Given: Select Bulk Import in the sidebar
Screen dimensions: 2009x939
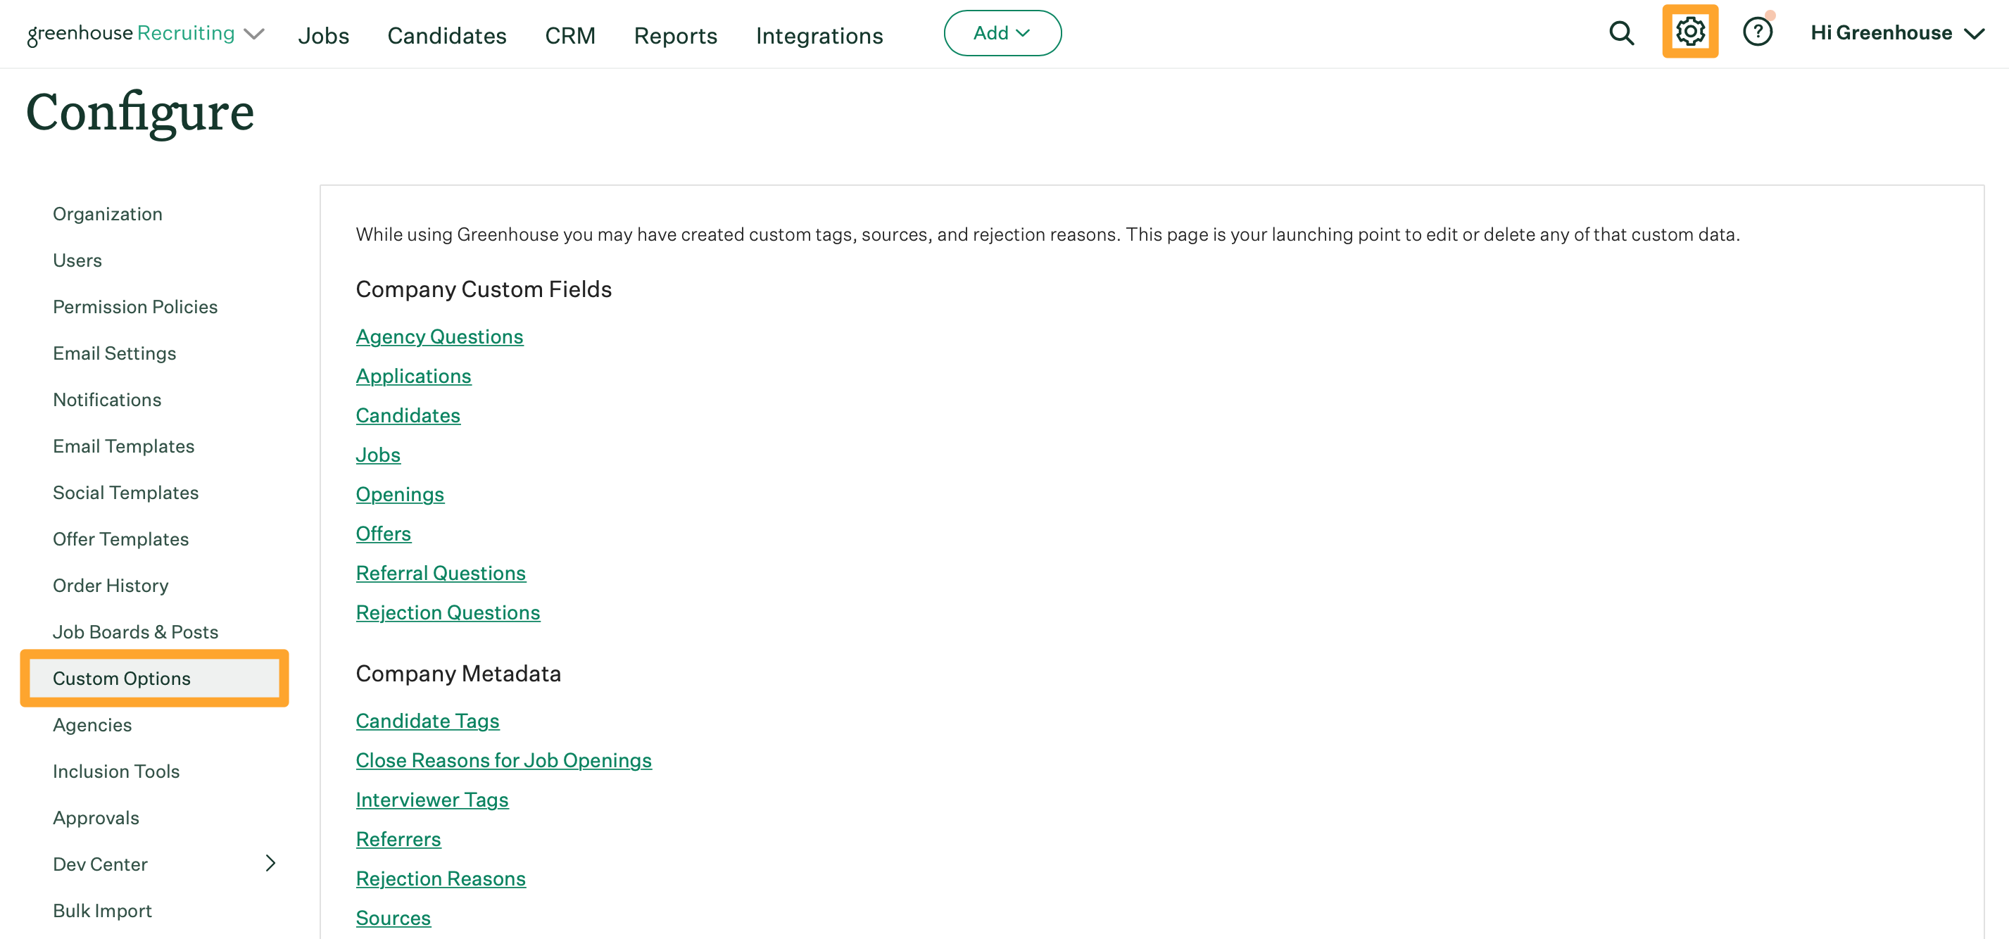Looking at the screenshot, I should point(101,910).
